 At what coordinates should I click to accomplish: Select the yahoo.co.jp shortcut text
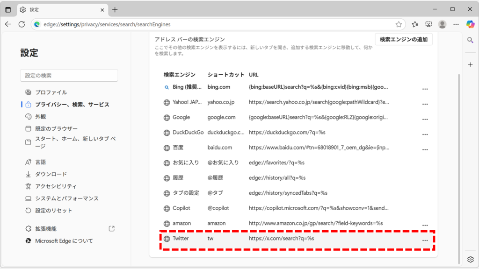(x=221, y=102)
